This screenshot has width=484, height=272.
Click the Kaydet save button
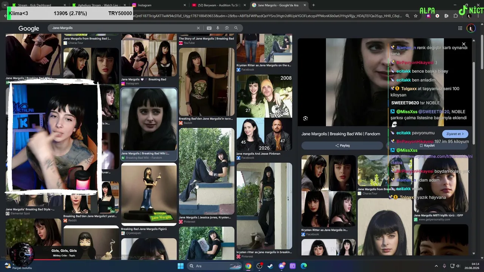427,145
